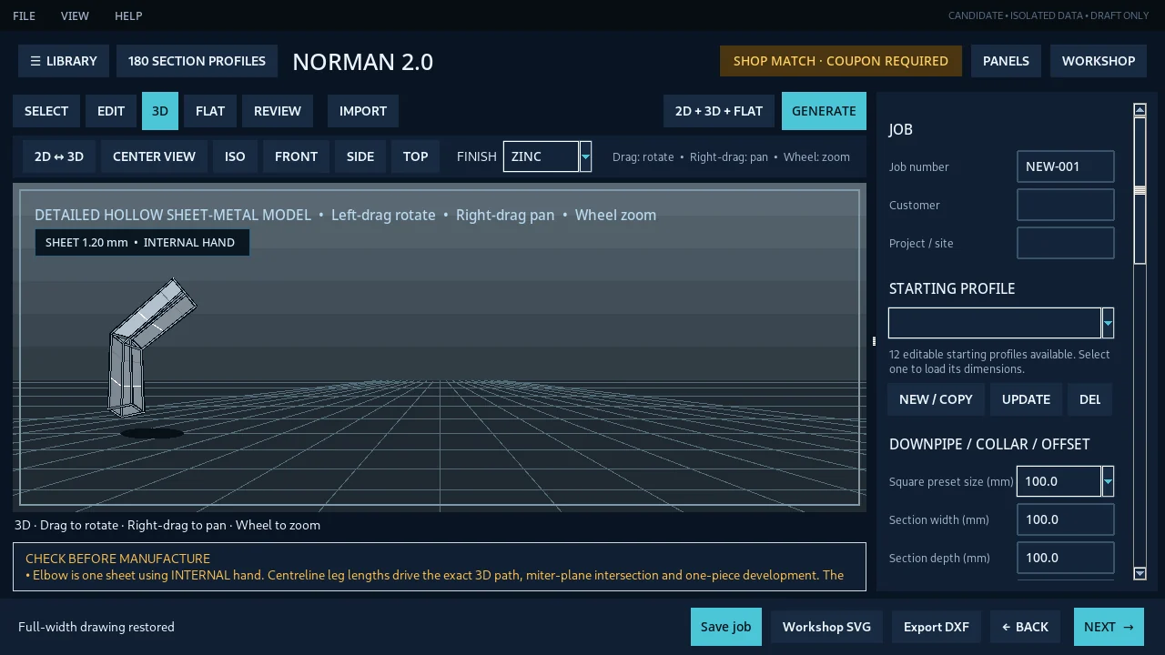Screen dimensions: 1165x655
Task: Switch to the SELECT tab
Action: click(x=46, y=111)
